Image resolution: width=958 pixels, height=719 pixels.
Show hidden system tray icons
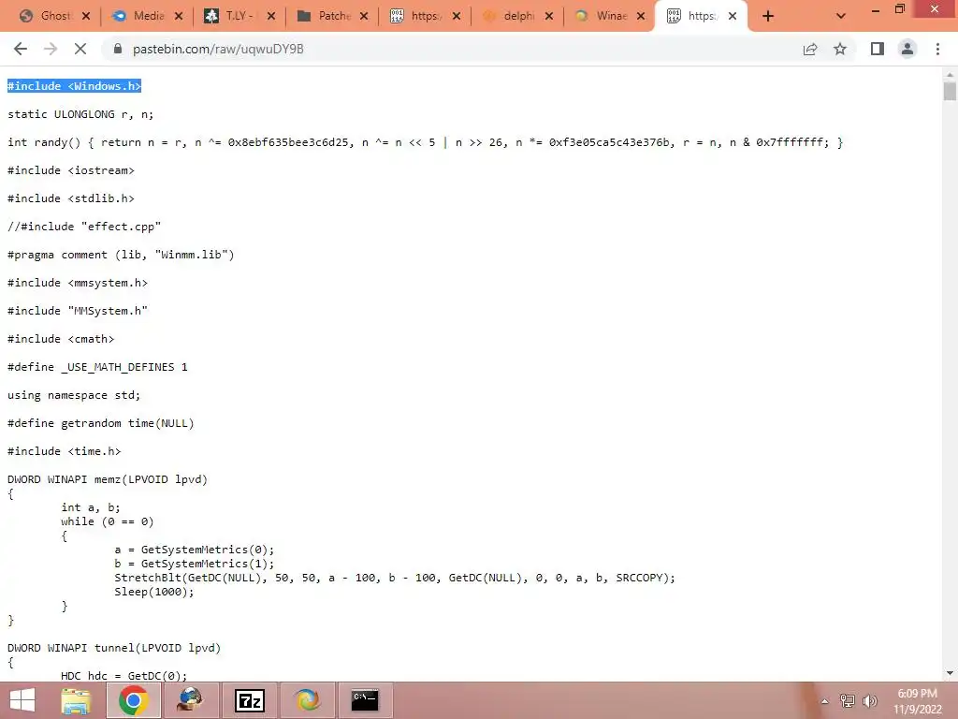pos(825,701)
